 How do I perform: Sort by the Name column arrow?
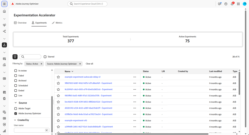click(x=72, y=71)
